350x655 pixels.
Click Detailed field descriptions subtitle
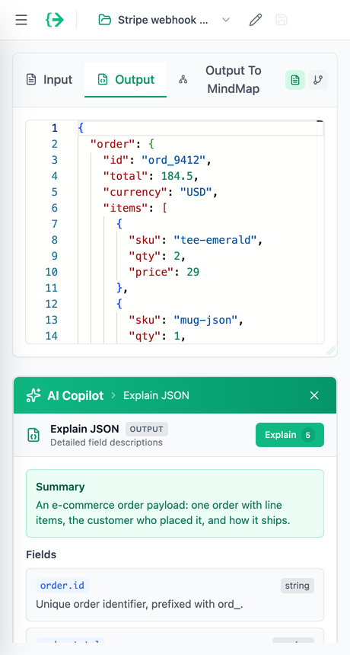107,443
